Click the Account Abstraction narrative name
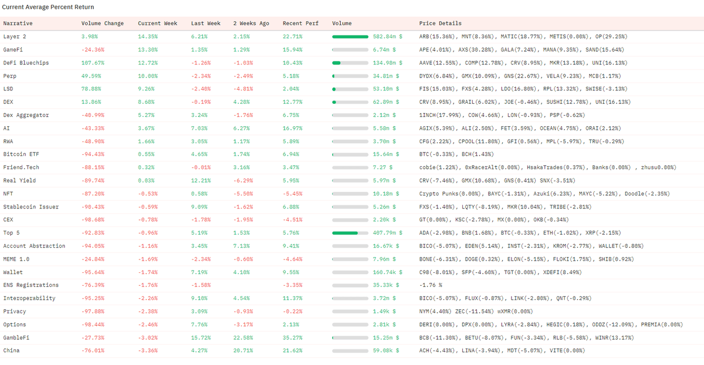Screen dimensions: 704x365 (x=34, y=246)
